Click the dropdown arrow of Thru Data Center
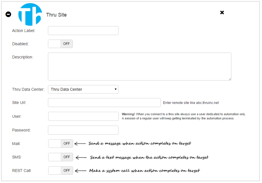 point(115,89)
